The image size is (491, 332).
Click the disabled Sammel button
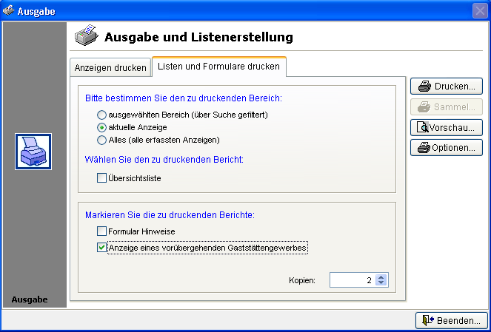(447, 106)
